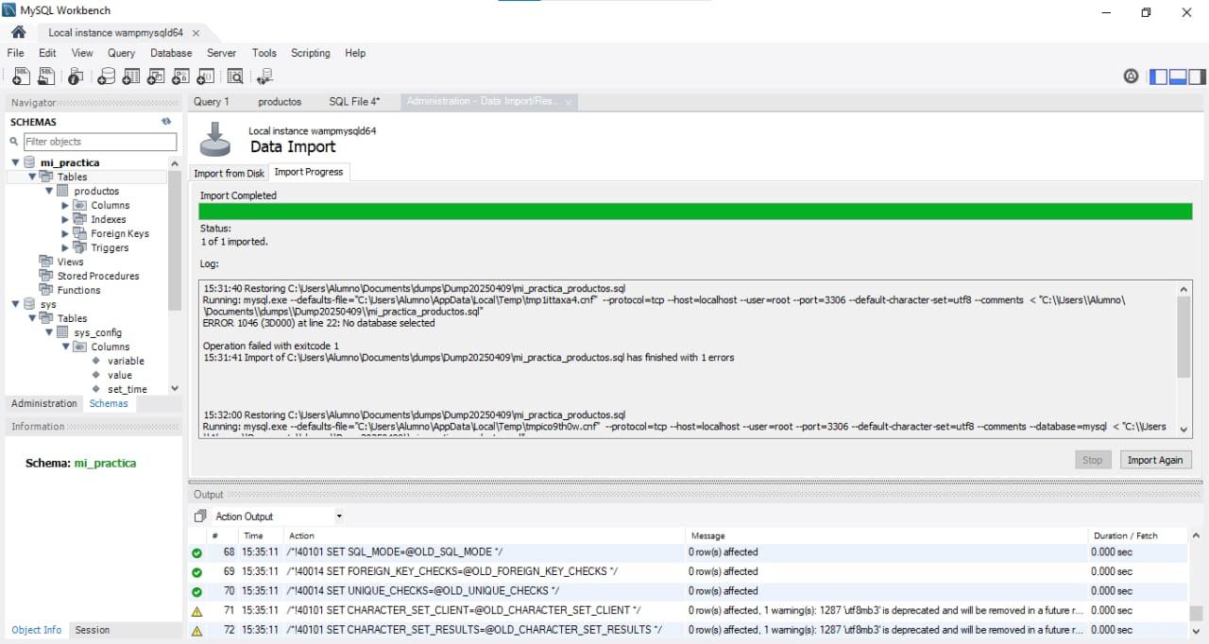Image resolution: width=1209 pixels, height=644 pixels.
Task: Click the home screen icon
Action: (x=18, y=32)
